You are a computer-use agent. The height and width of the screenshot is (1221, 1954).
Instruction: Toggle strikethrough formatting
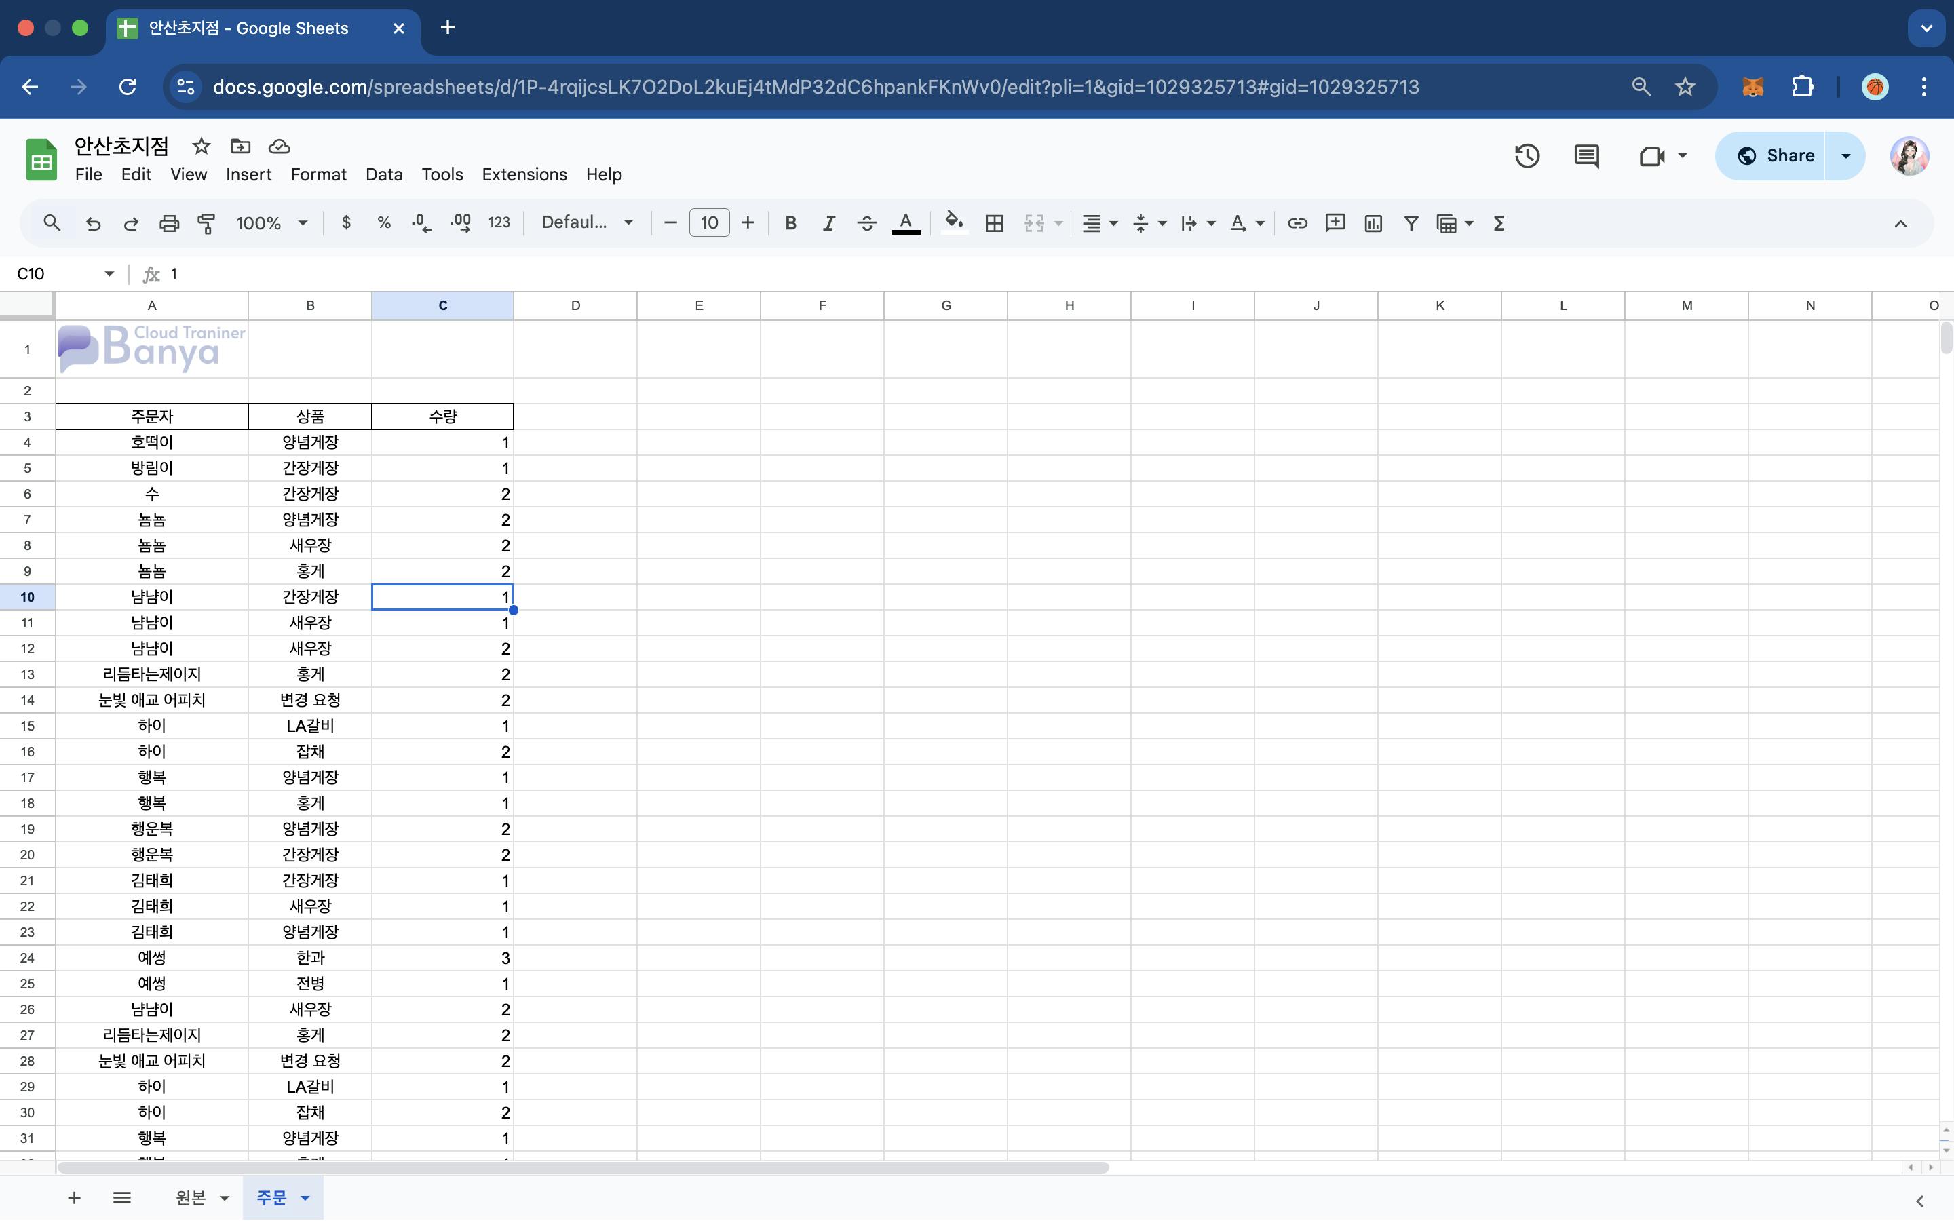(866, 224)
